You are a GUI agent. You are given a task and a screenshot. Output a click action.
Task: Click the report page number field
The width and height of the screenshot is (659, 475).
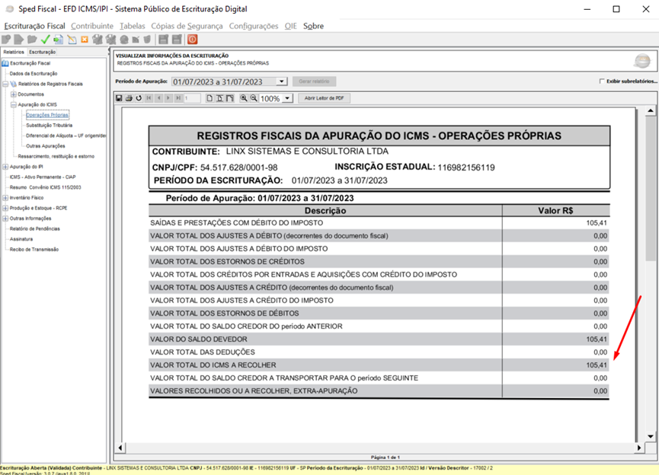pyautogui.click(x=192, y=98)
